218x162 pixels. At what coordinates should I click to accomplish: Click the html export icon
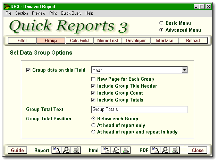pos(106,150)
